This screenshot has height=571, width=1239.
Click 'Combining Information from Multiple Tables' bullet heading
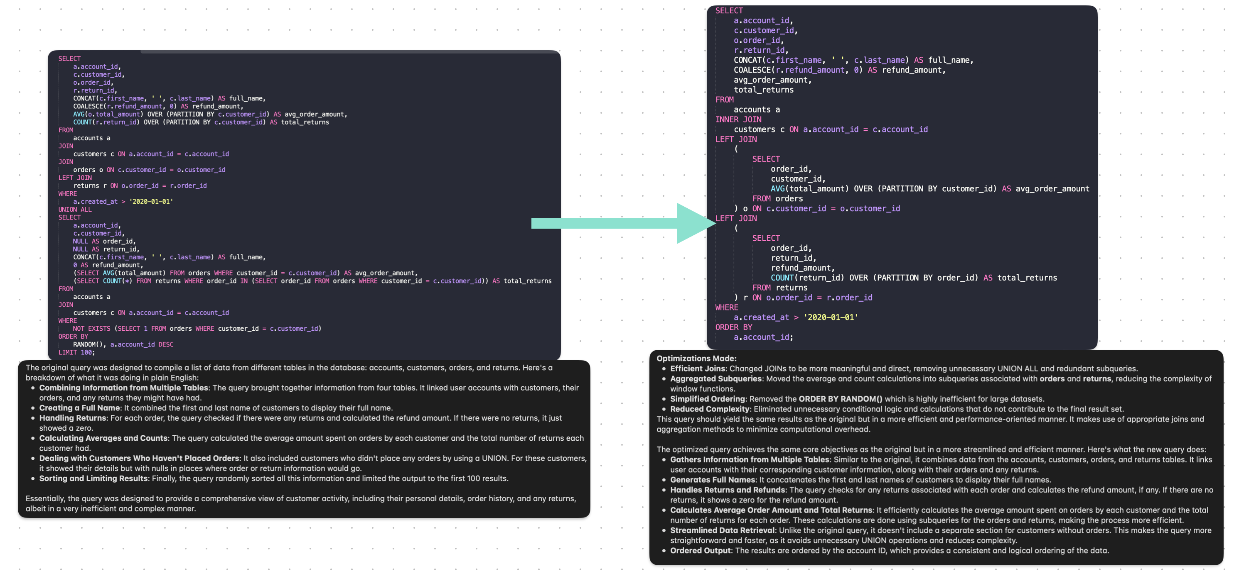click(x=124, y=388)
